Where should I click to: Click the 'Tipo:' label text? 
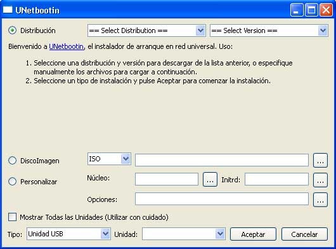tap(15, 234)
